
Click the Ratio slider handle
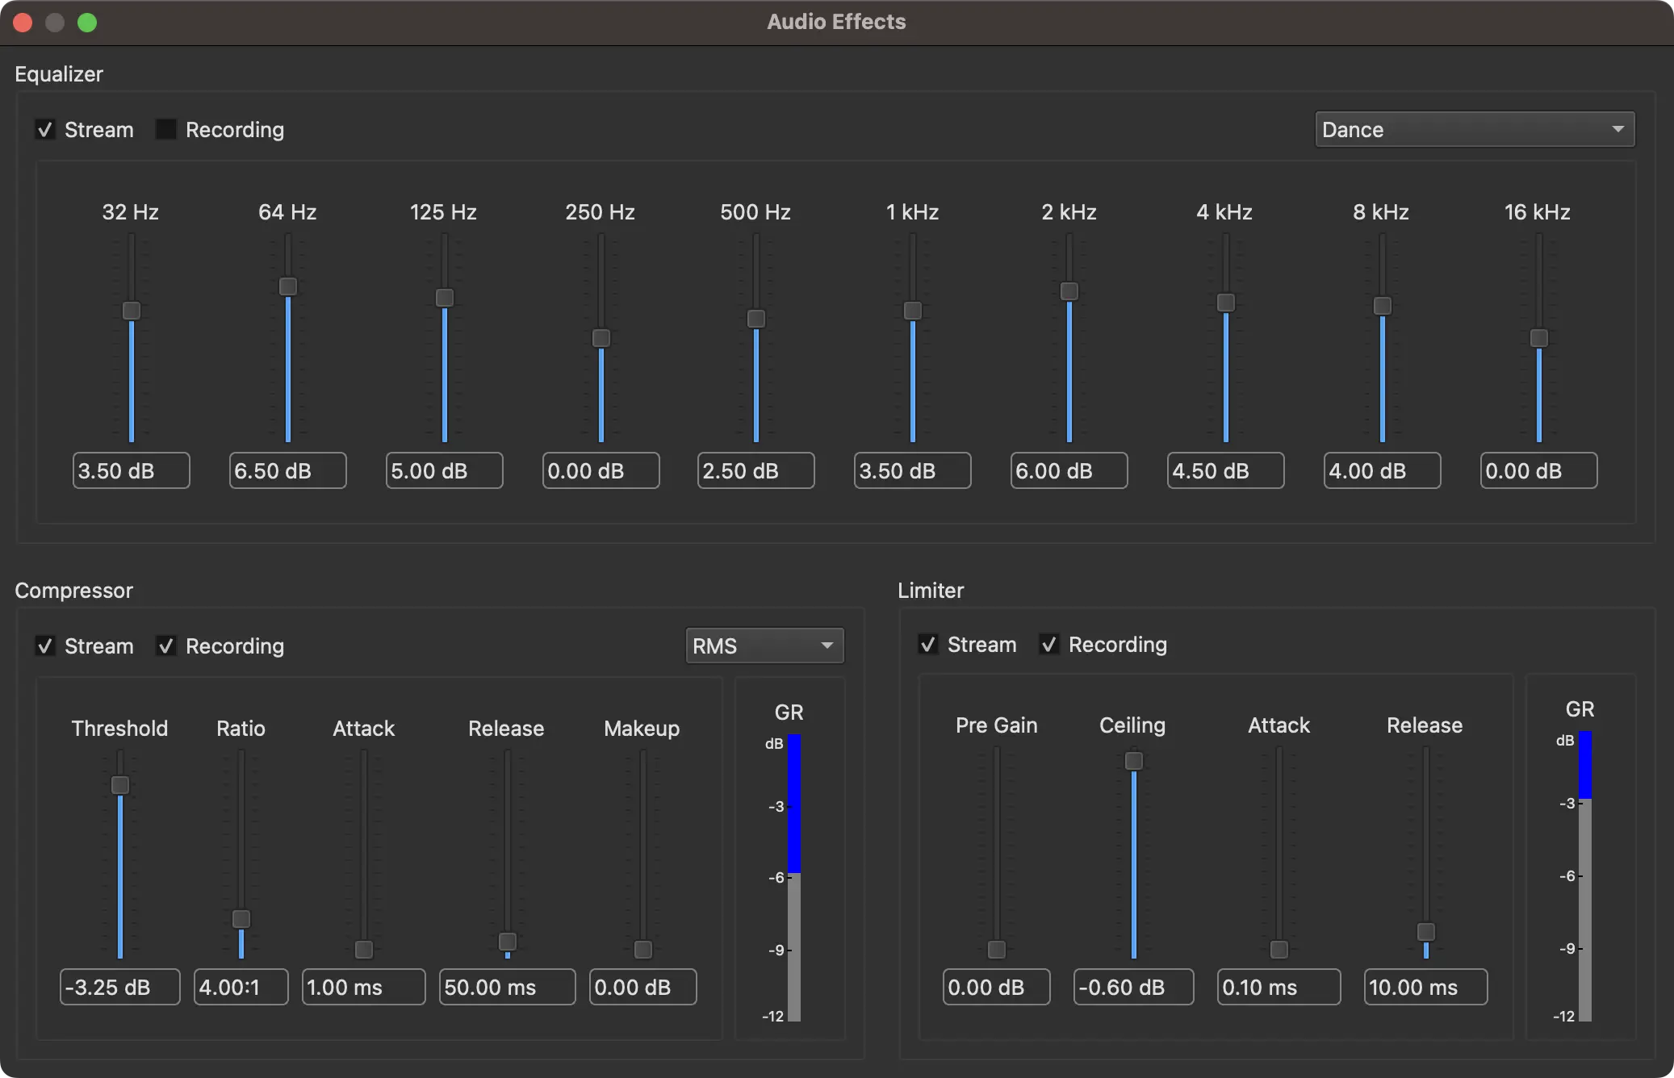pos(241,920)
